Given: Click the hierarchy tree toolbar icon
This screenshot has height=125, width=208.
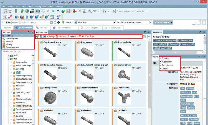Looking at the screenshot, I should 85,11.
